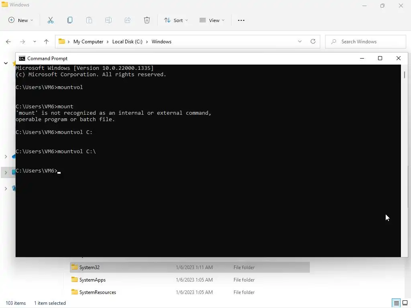Minimize the Explorer Windows window
411x308 pixels.
click(x=364, y=6)
